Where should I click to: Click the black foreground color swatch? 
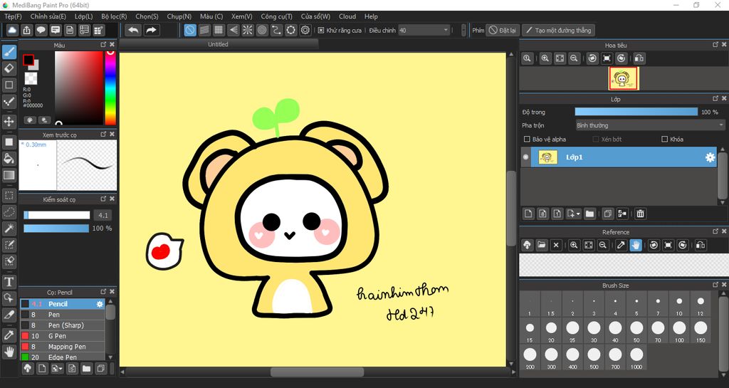(x=28, y=61)
